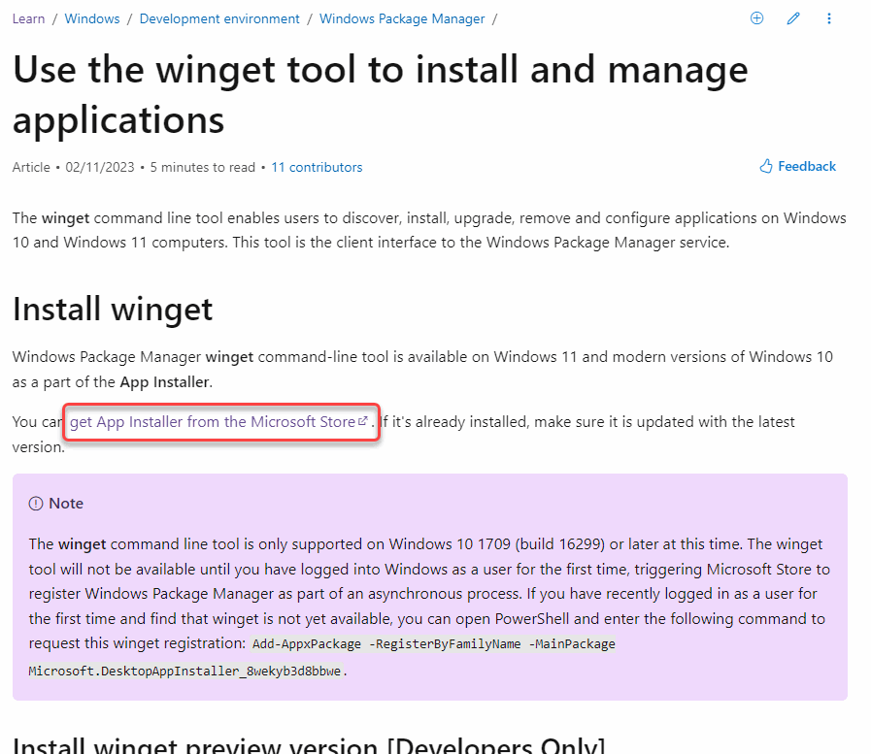Click the thumbs-up icon beside Feedback

(x=766, y=166)
